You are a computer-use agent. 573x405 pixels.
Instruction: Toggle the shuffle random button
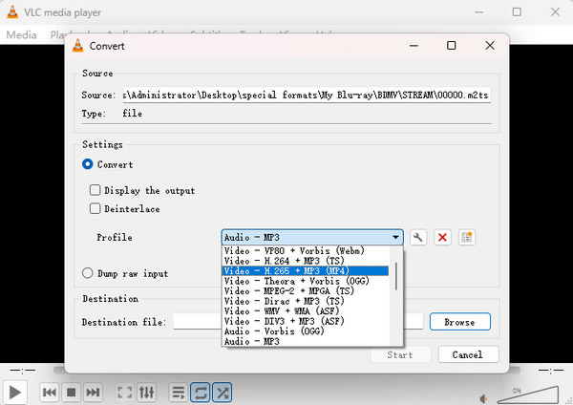[223, 393]
